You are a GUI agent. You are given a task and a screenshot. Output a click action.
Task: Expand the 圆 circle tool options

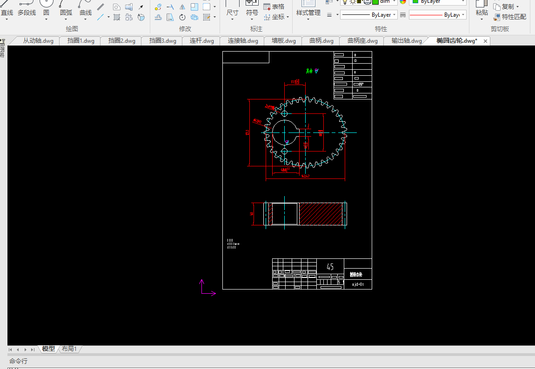[47, 19]
